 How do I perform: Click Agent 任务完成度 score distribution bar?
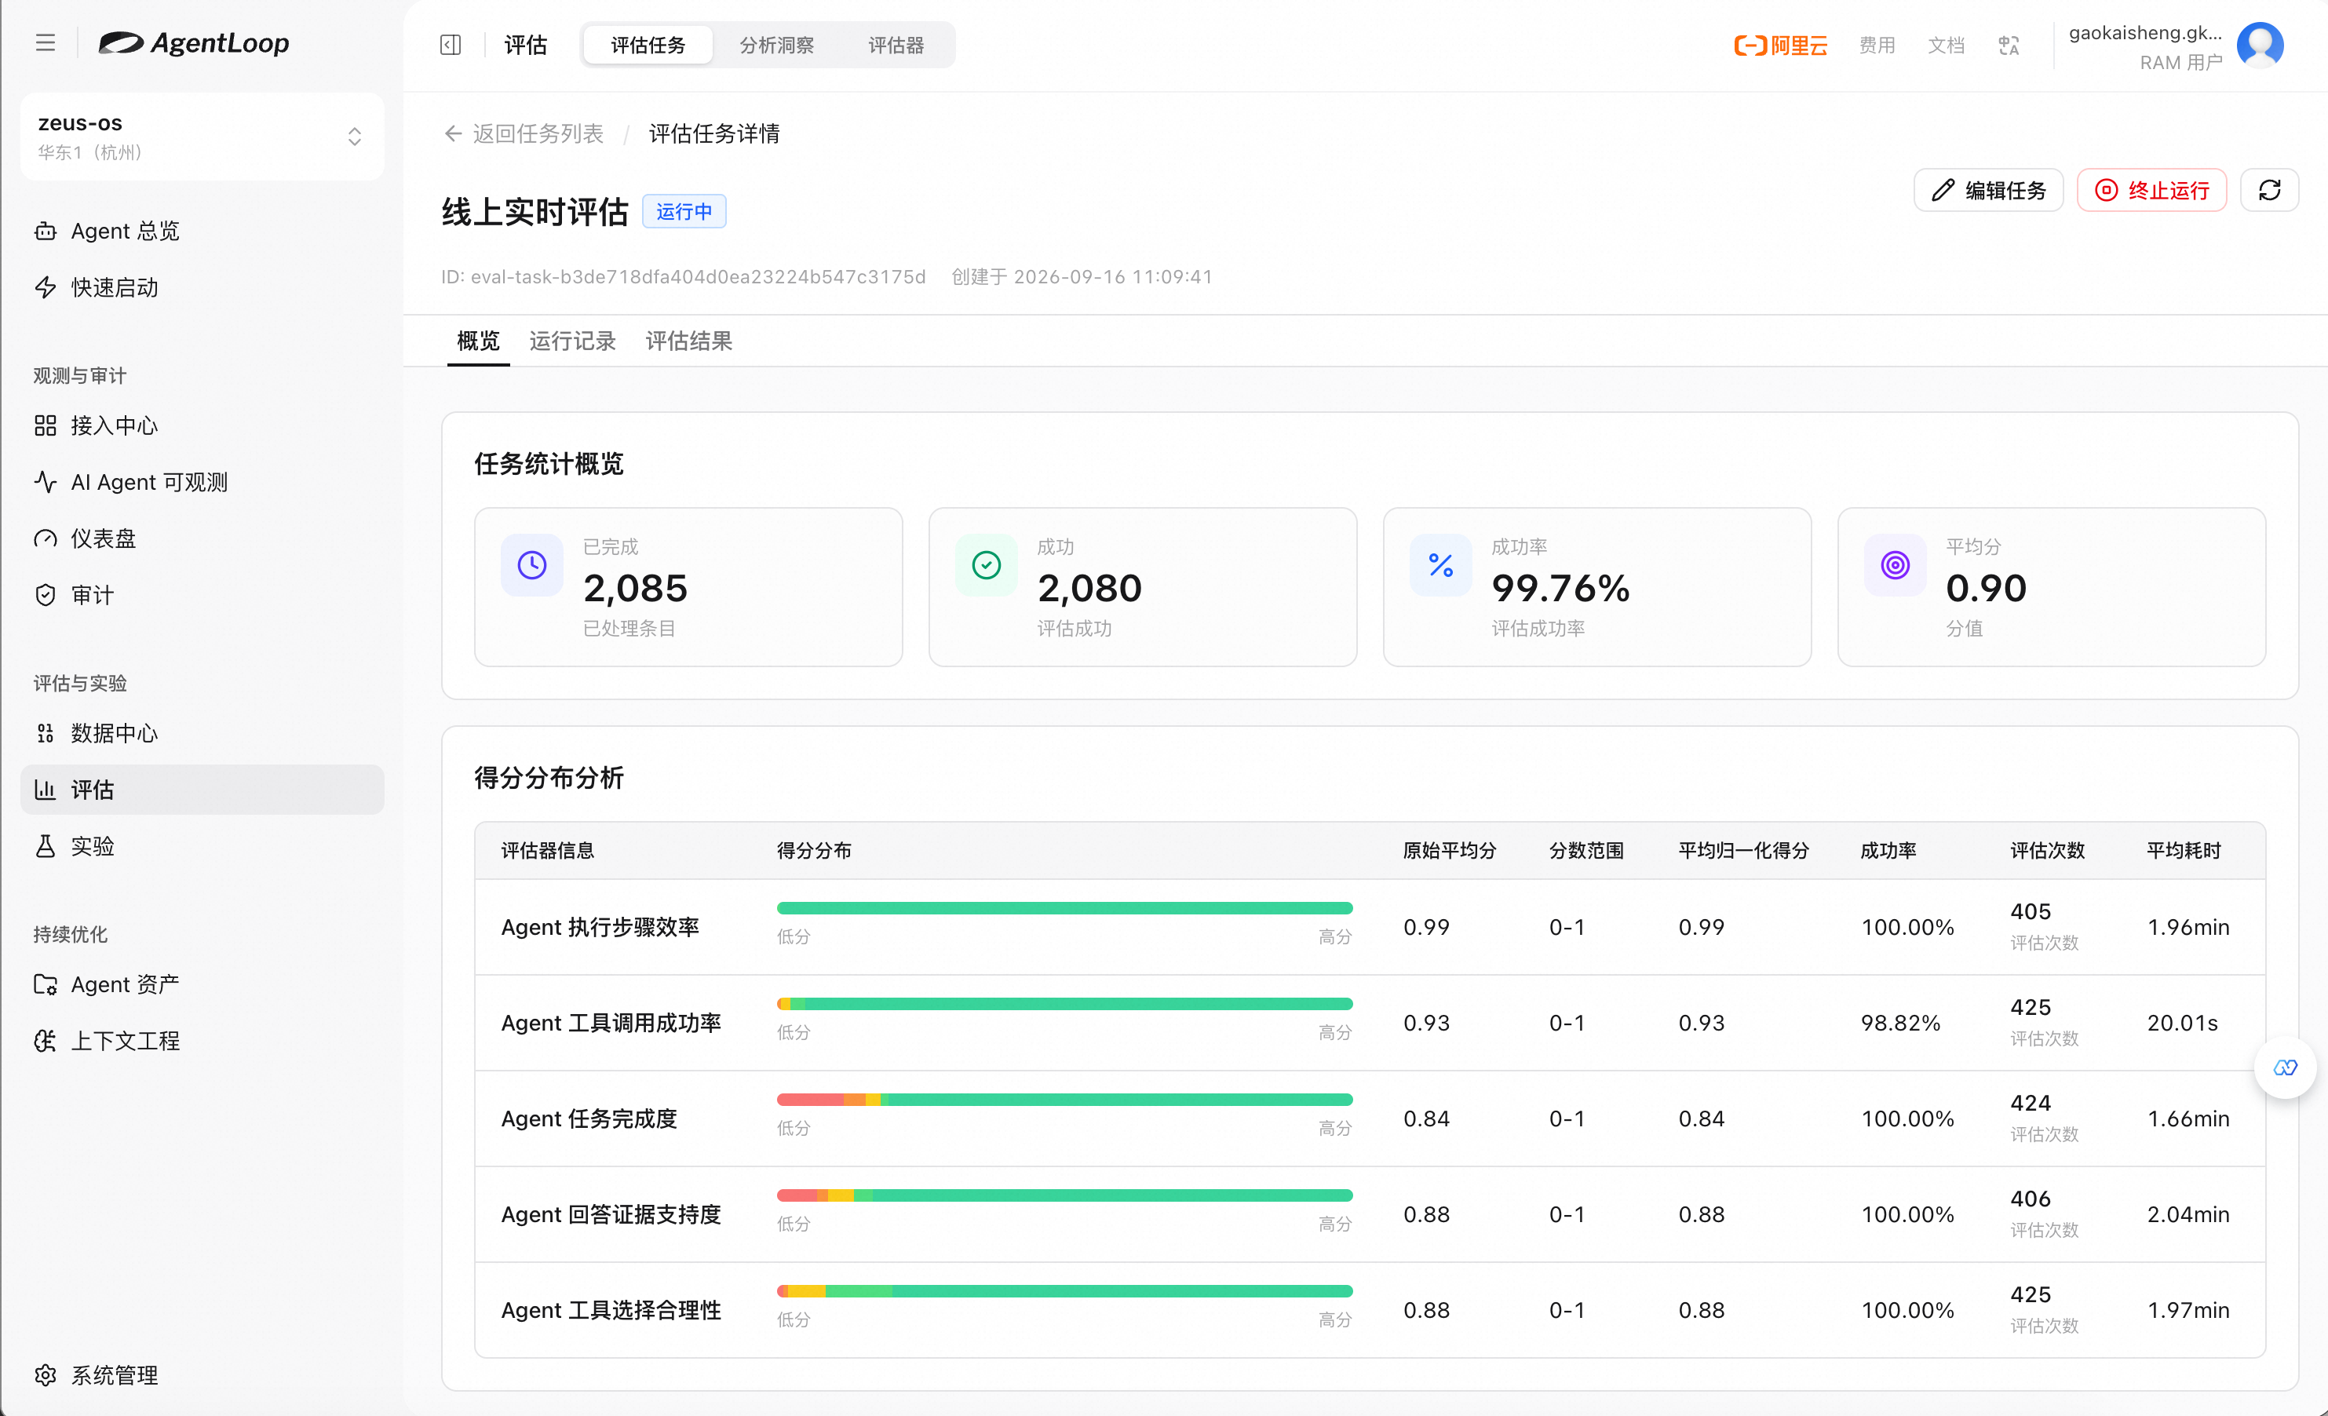1065,1100
